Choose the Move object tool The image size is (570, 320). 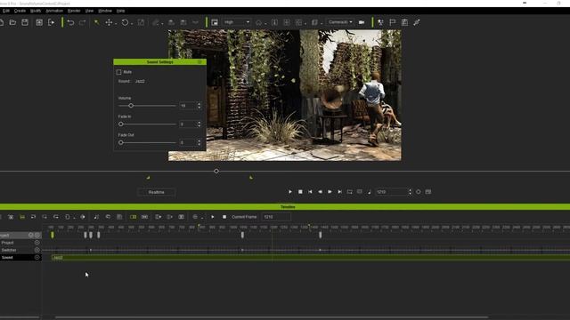click(109, 22)
